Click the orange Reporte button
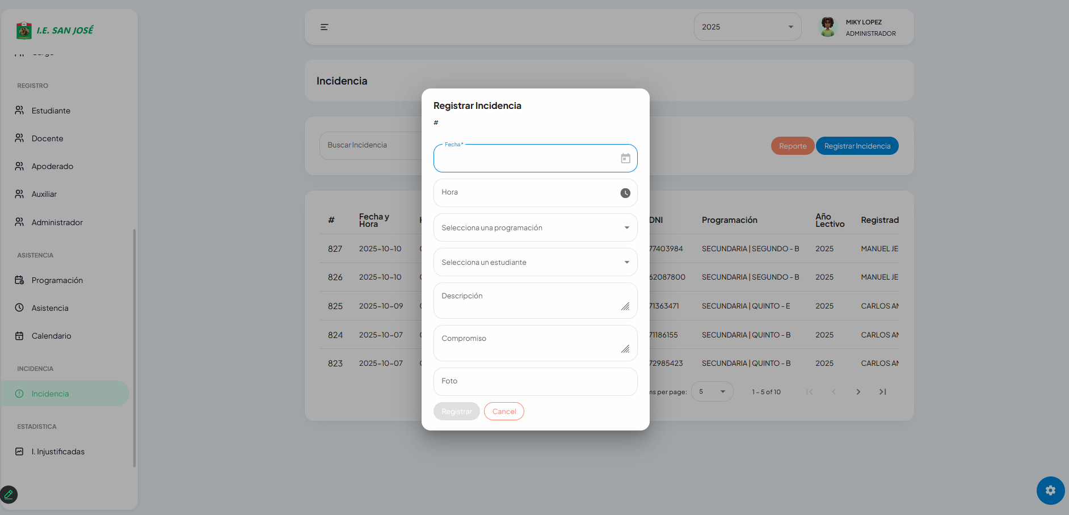 point(792,146)
